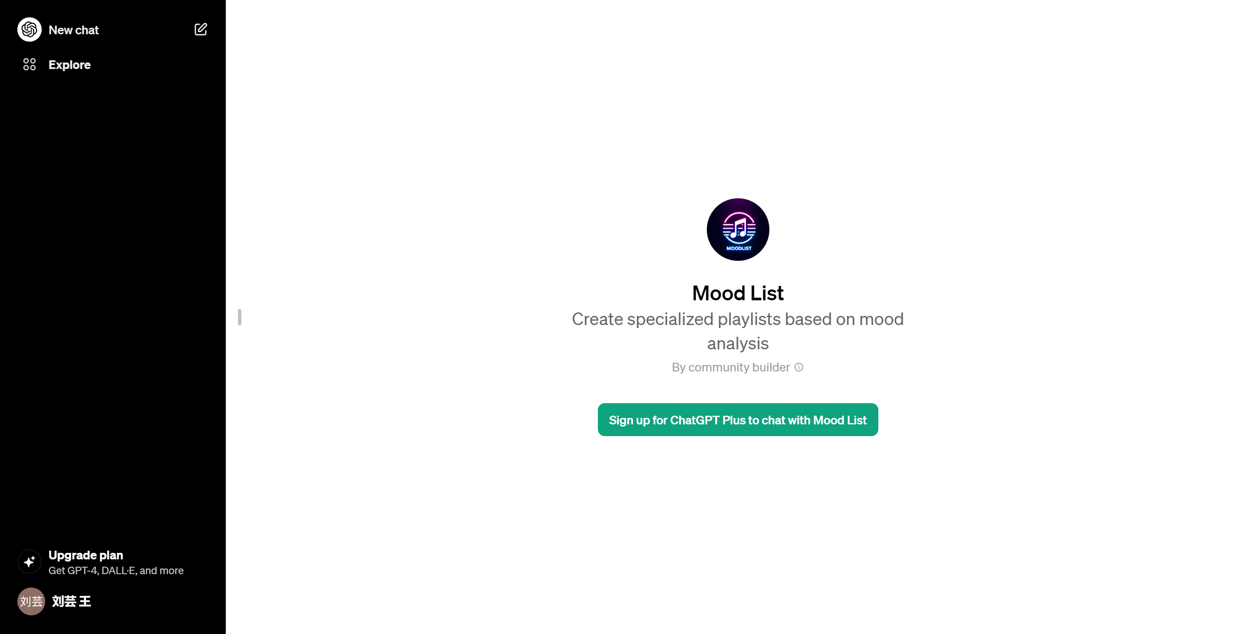The height and width of the screenshot is (634, 1250).
Task: Click the brown user avatar circle
Action: [x=31, y=601]
